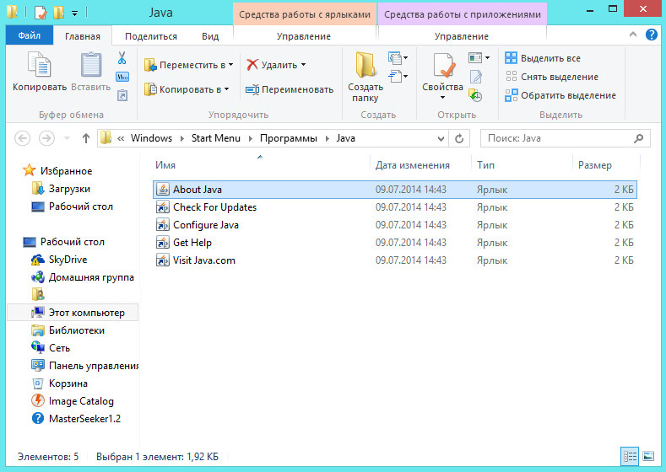Go forward with the forward arrow

(x=46, y=138)
